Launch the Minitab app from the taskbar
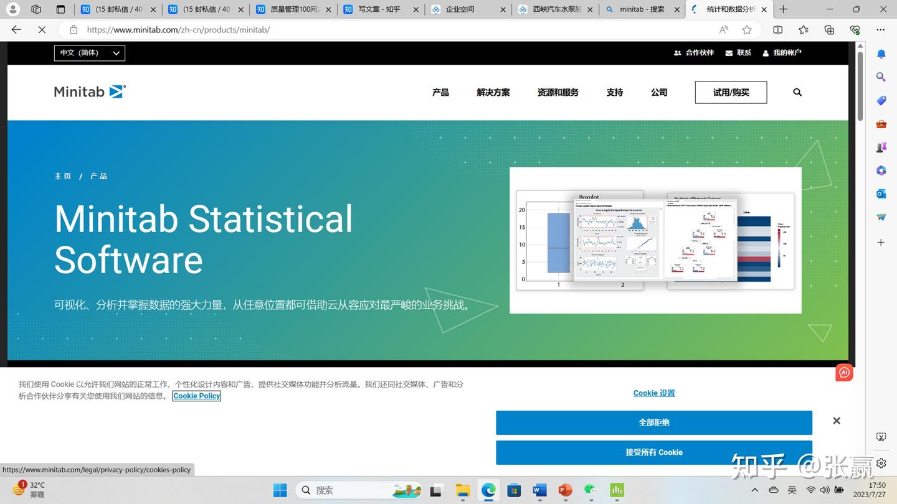The width and height of the screenshot is (897, 504). [x=616, y=490]
